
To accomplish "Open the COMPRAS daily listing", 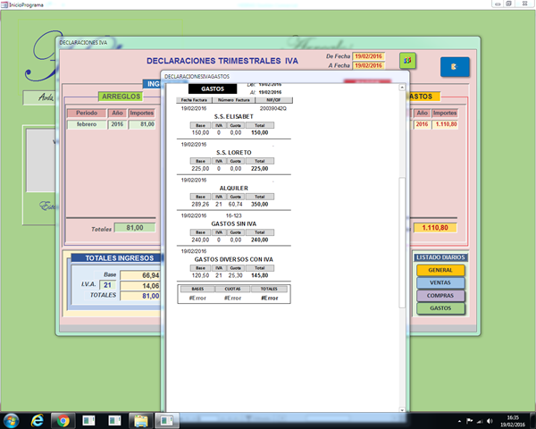I will coord(440,296).
